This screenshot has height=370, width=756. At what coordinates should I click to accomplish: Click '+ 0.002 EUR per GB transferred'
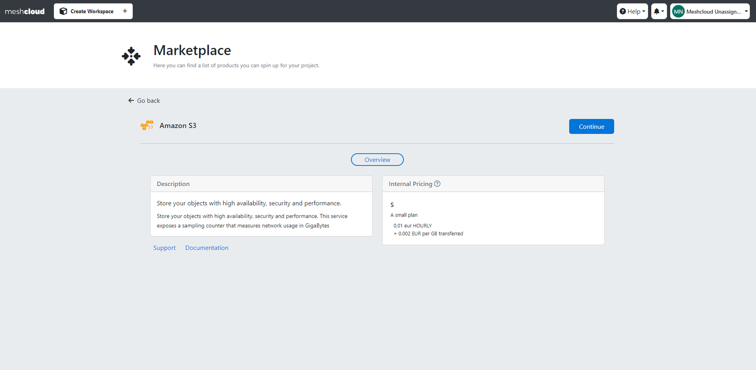click(x=428, y=234)
